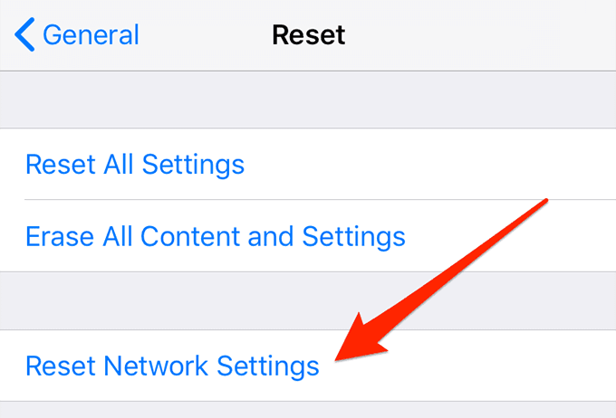Click the red arrow annotation head
Image resolution: width=616 pixels, height=418 pixels.
pos(360,338)
